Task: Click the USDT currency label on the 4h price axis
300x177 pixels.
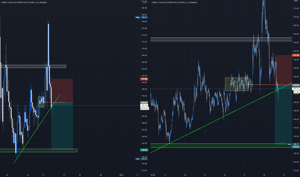Action: tap(145, 2)
